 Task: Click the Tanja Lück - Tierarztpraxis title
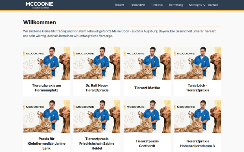[x=198, y=88]
